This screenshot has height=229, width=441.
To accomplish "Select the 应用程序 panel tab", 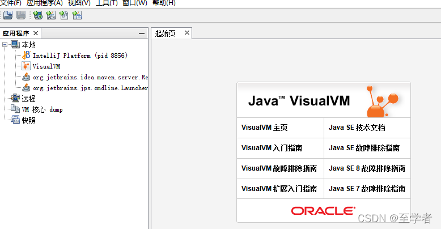I will click(16, 33).
